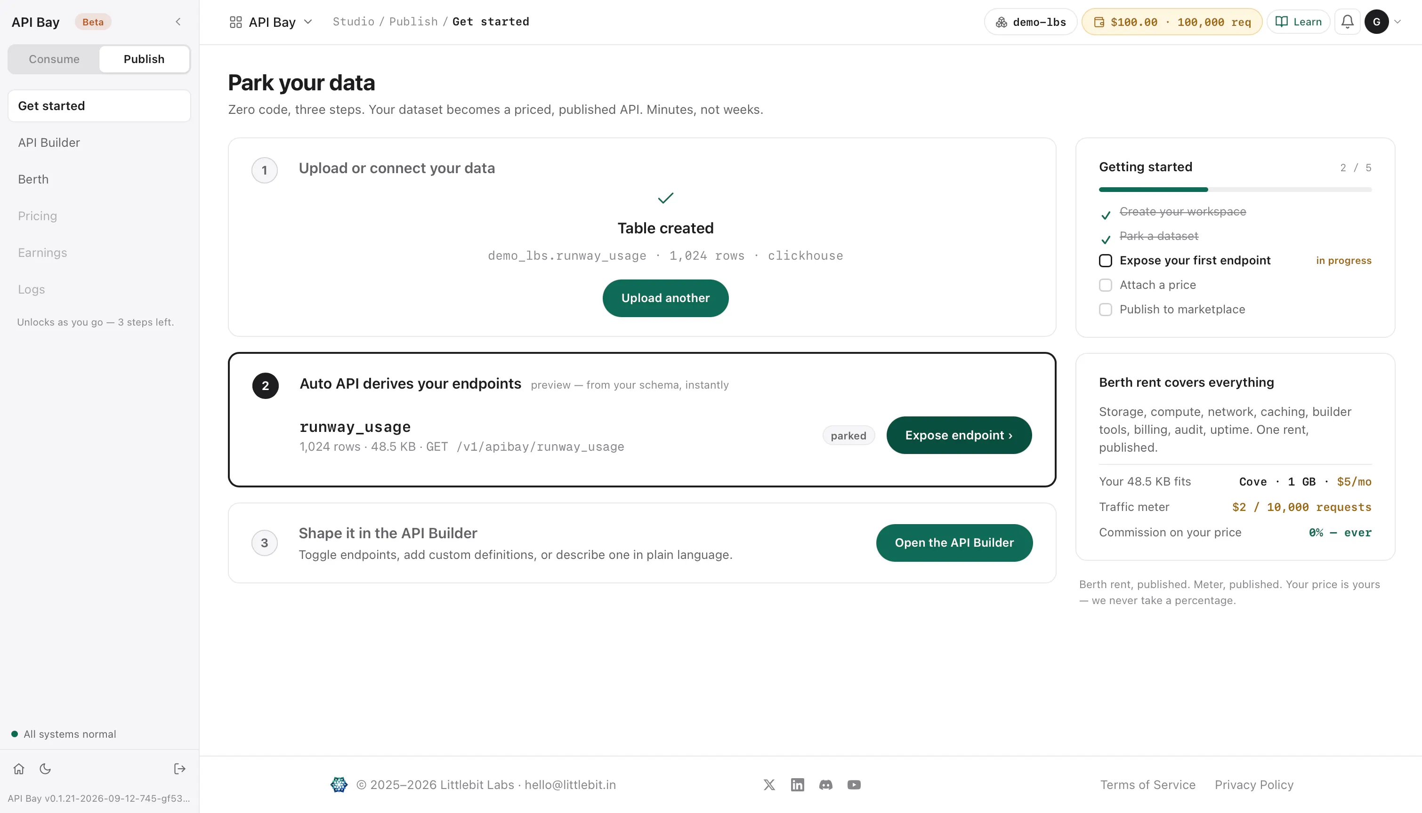
Task: Open the notifications bell
Action: pos(1347,22)
